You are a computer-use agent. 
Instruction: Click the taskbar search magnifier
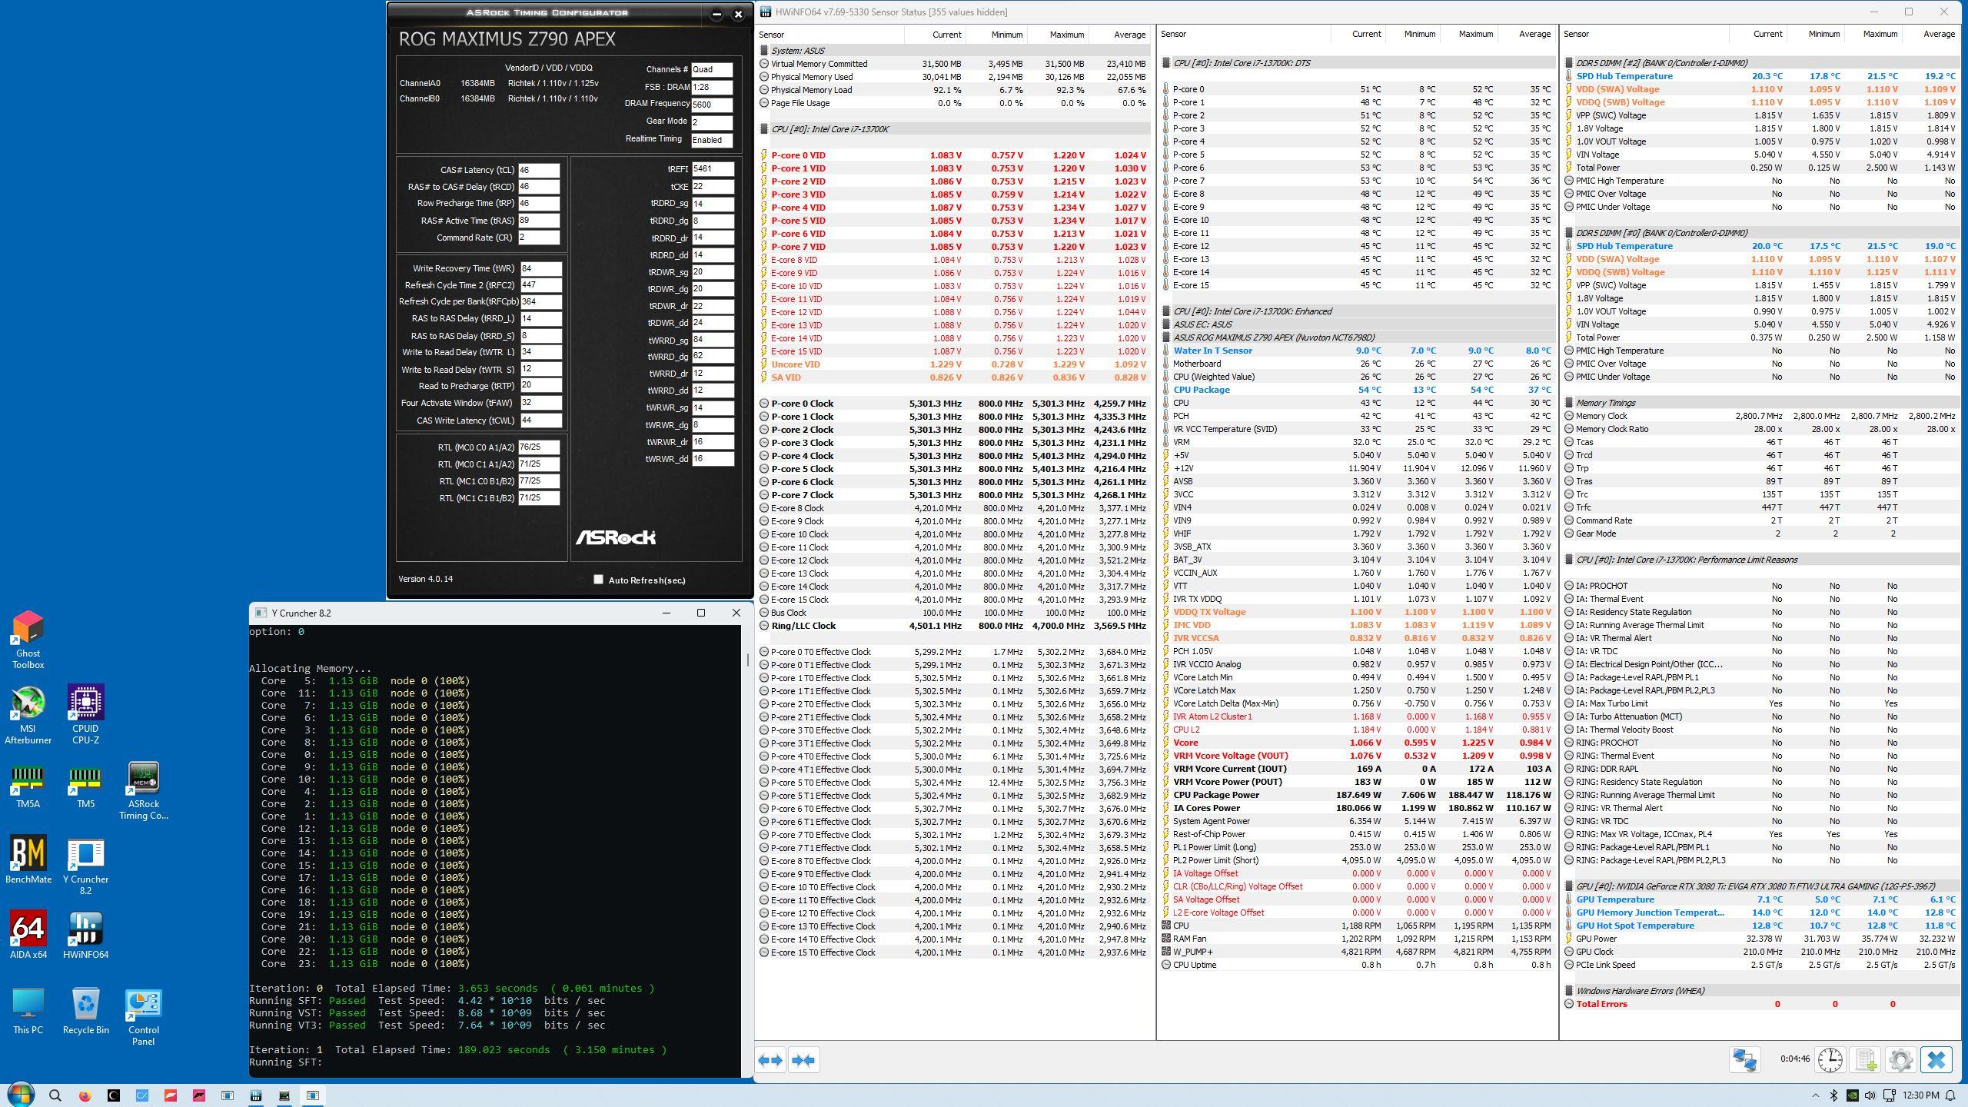click(55, 1095)
